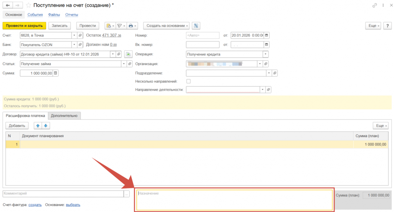Toggle the Несколько направлений checkbox

pos(189,81)
